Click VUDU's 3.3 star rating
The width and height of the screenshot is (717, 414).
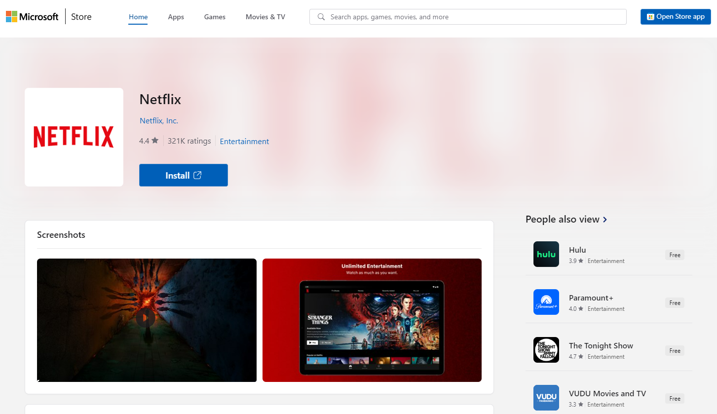coord(576,404)
